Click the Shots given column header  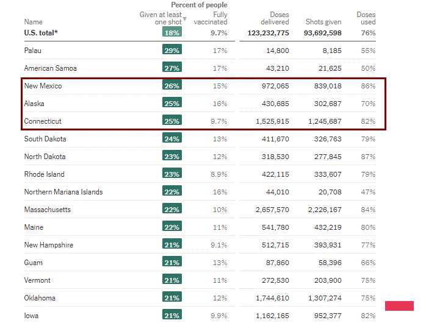coord(323,22)
